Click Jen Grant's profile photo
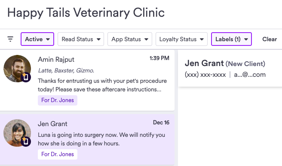The height and width of the screenshot is (166, 282). [17, 133]
